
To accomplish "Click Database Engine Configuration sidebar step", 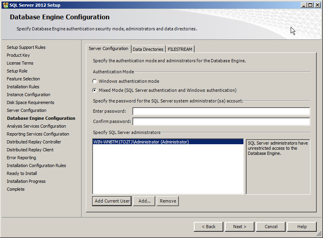I will coord(41,118).
